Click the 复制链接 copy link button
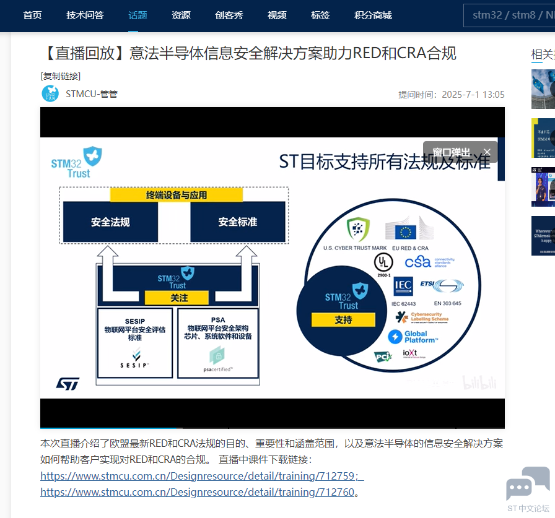This screenshot has height=518, width=555. pyautogui.click(x=61, y=76)
